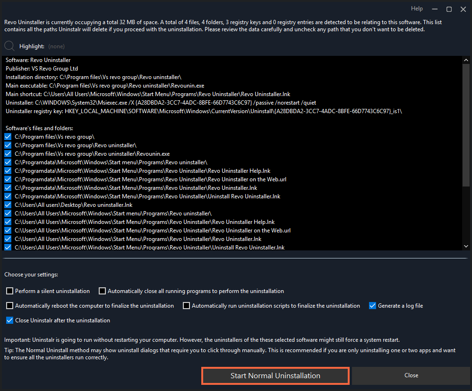Screen dimensions: 472x391
Task: Click the Highlight (none) field
Action: 56,46
